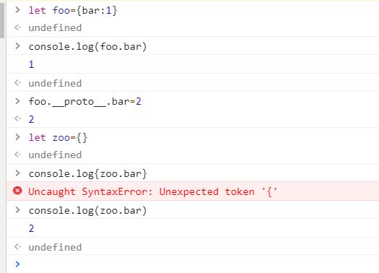Click the red error icon beside SyntaxError
This screenshot has width=379, height=273.
17,191
